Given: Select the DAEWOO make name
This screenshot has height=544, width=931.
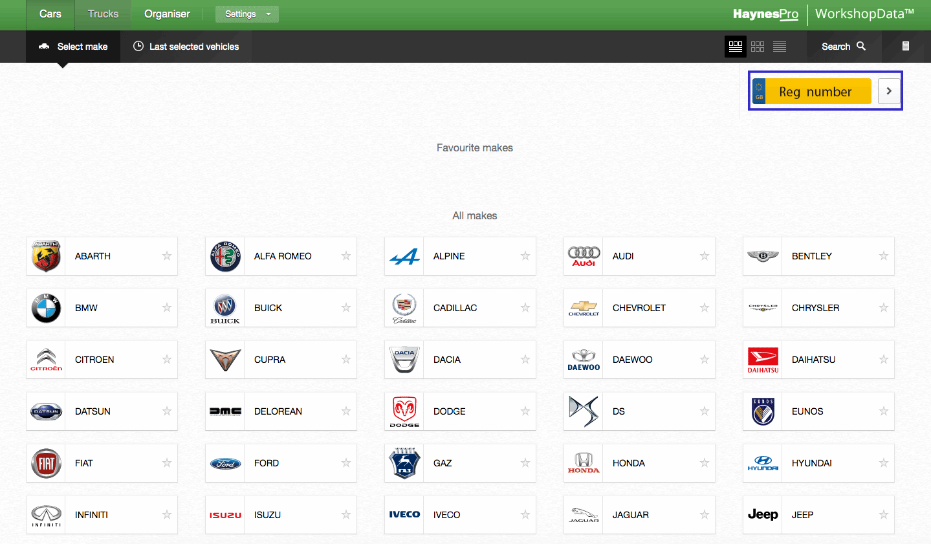Looking at the screenshot, I should [x=633, y=360].
